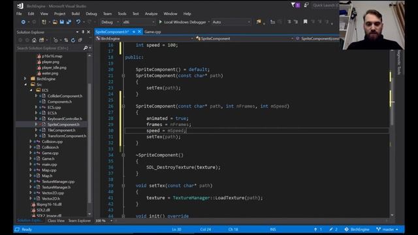Pin the SpriteComponent.h tab
This screenshot has height=235, width=418.
point(134,32)
